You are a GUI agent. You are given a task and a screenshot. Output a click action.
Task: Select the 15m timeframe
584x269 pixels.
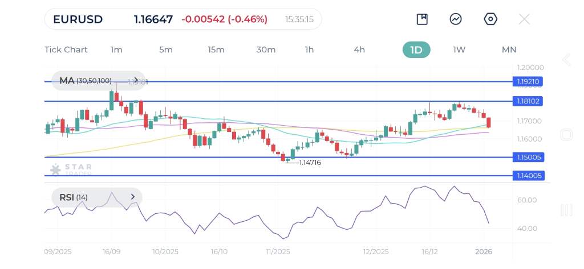click(x=216, y=50)
